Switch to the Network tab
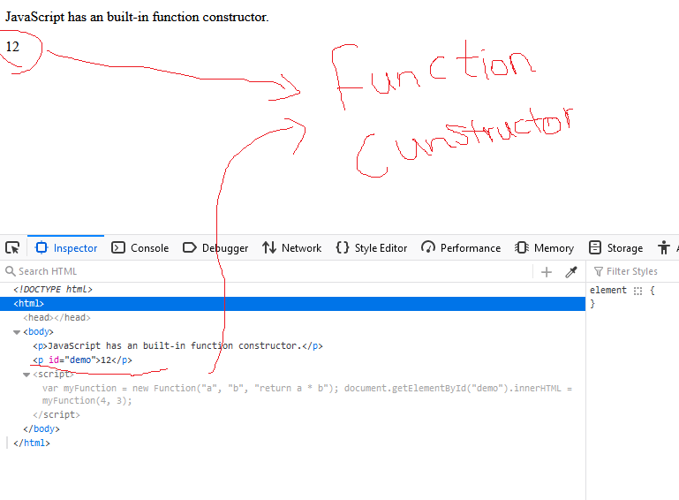This screenshot has width=679, height=500. click(292, 248)
